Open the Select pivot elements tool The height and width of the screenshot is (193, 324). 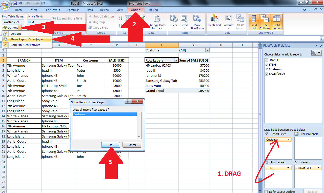point(185,22)
